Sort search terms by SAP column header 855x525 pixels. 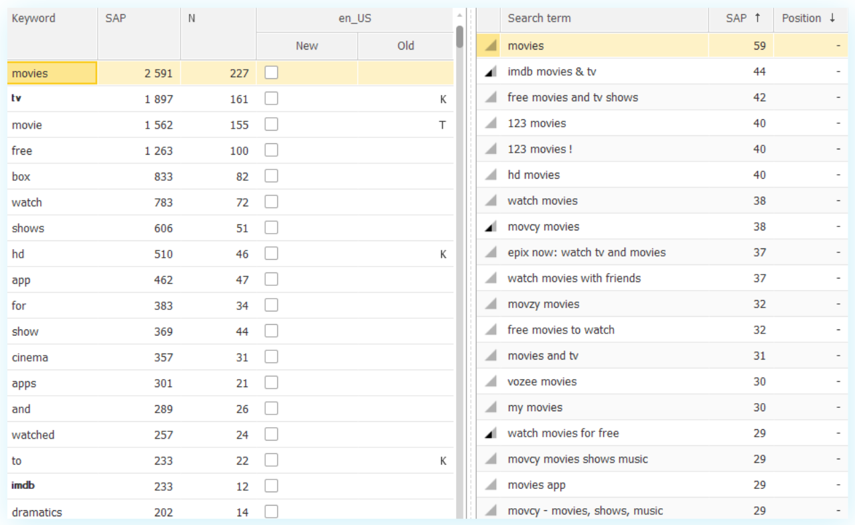[x=741, y=19]
